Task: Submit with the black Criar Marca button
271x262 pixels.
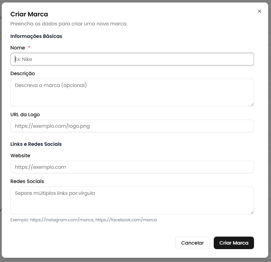Action: click(x=234, y=243)
